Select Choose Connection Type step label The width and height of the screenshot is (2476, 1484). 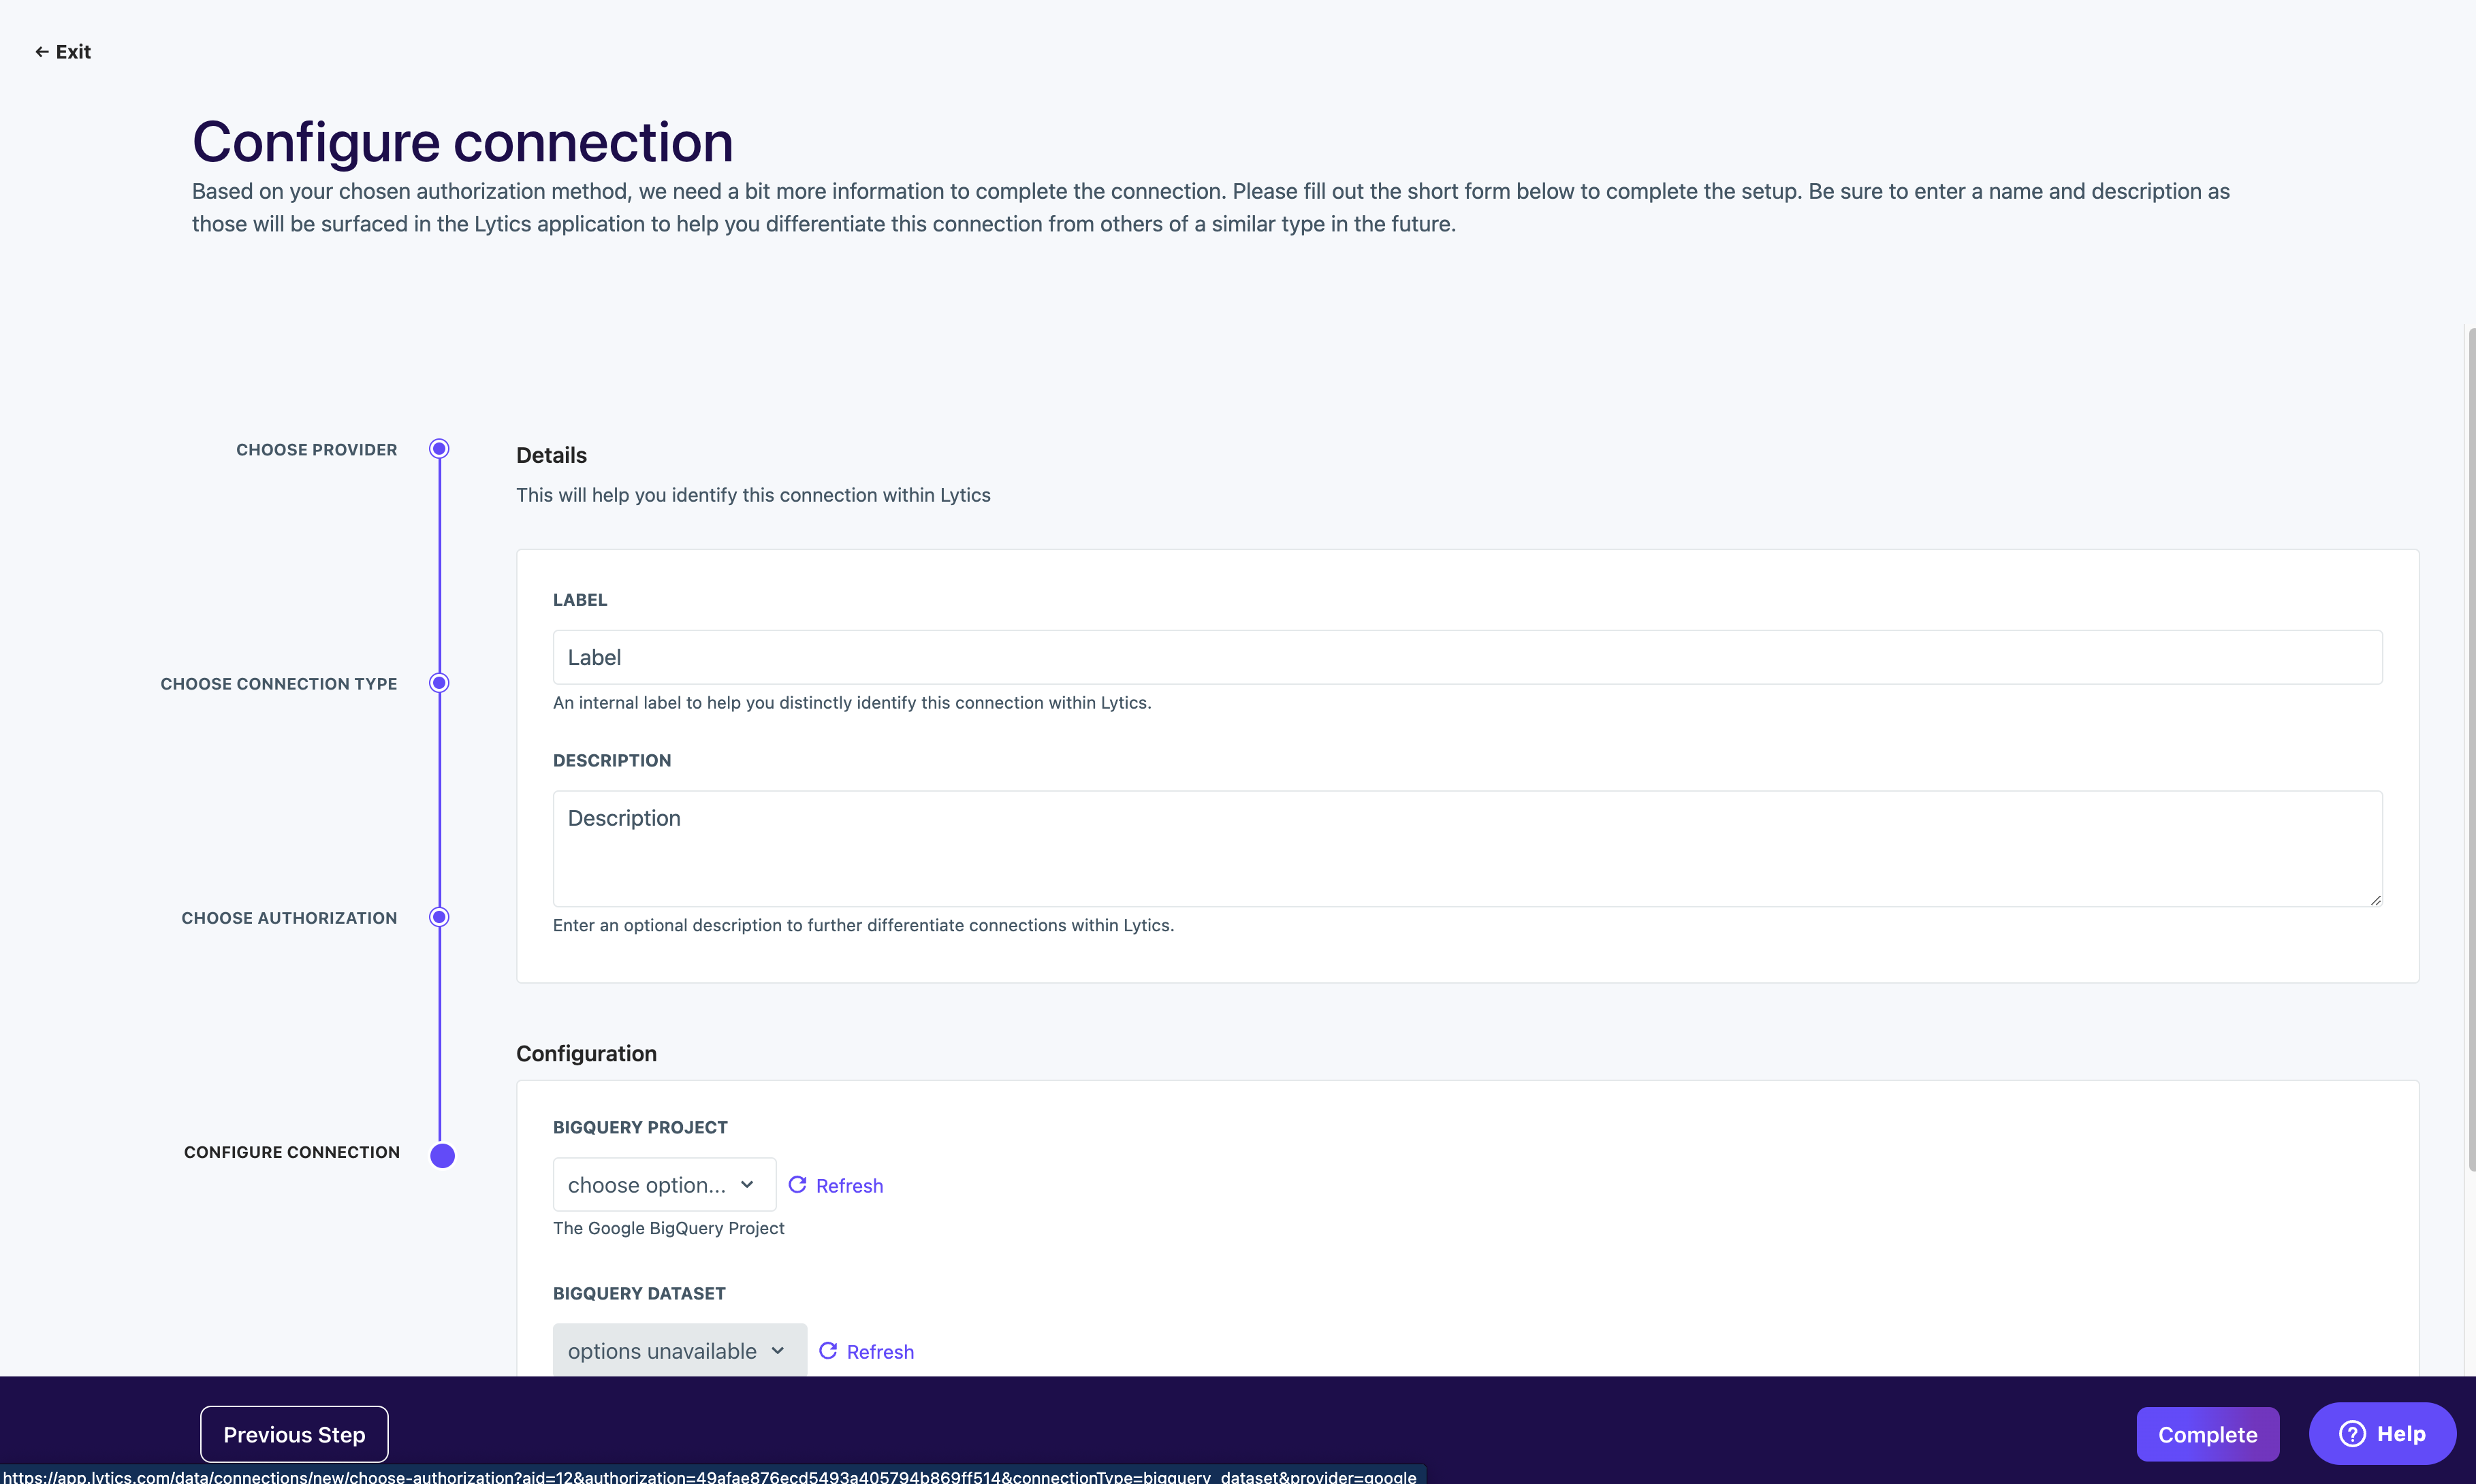[278, 684]
